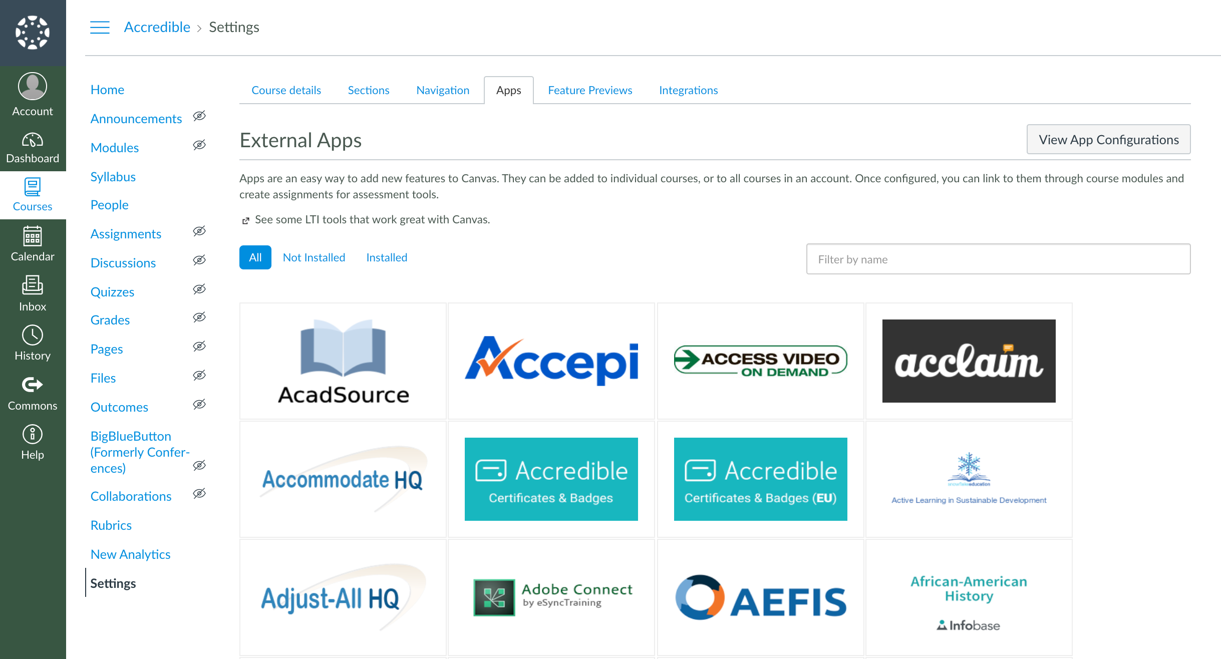The height and width of the screenshot is (659, 1221).
Task: Open the Feature Previews tab
Action: [590, 90]
